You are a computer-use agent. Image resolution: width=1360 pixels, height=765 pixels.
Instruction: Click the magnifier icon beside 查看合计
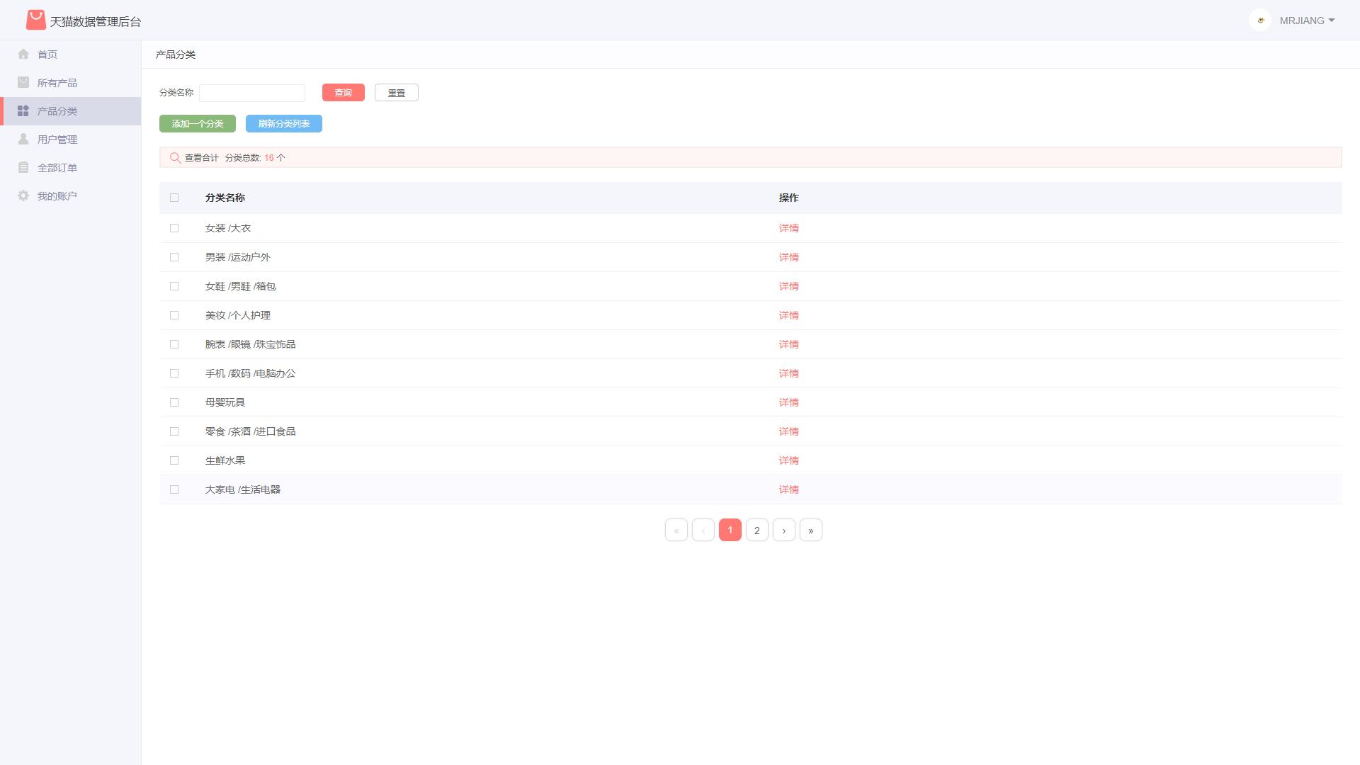point(175,157)
